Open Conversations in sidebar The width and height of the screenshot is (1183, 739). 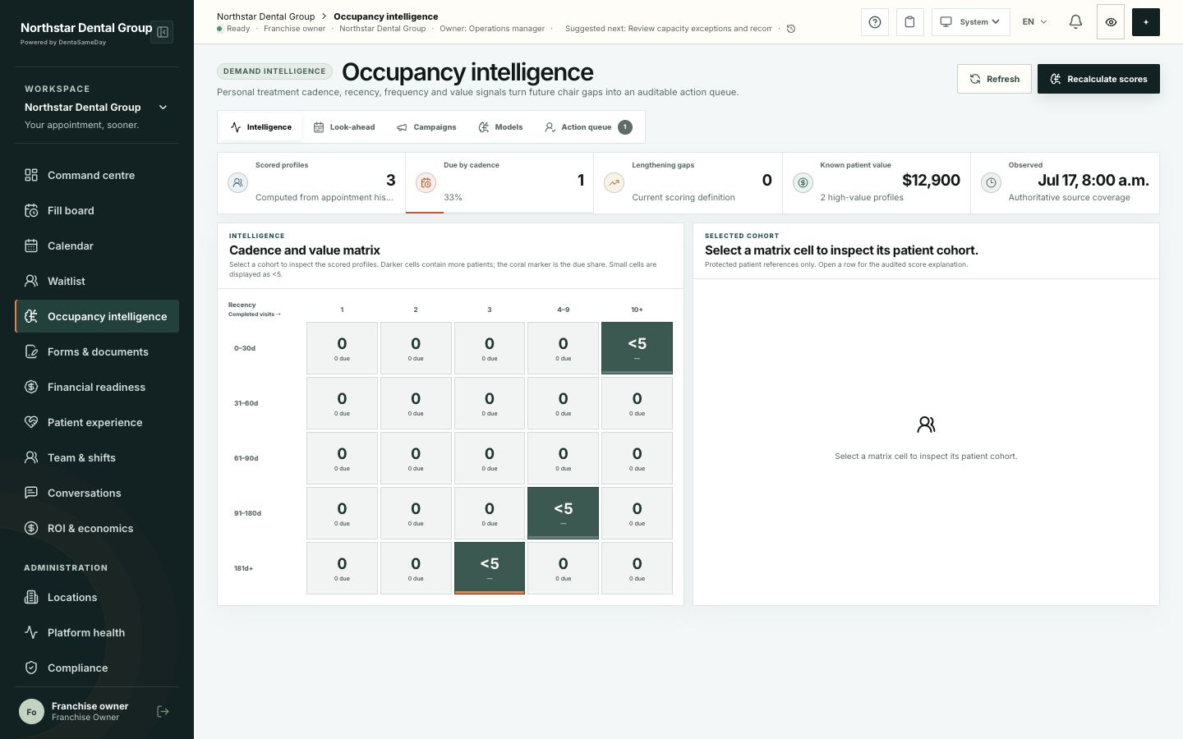(x=97, y=493)
